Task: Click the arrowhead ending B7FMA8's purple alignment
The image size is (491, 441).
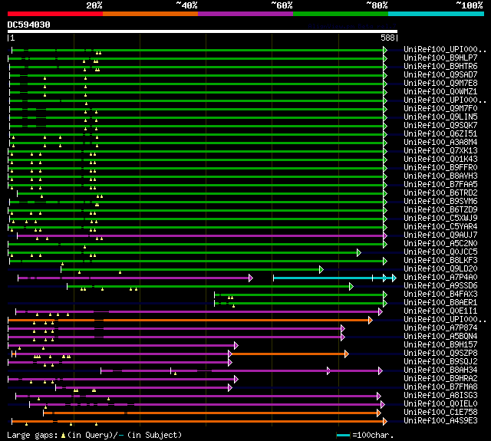Action: pos(230,388)
